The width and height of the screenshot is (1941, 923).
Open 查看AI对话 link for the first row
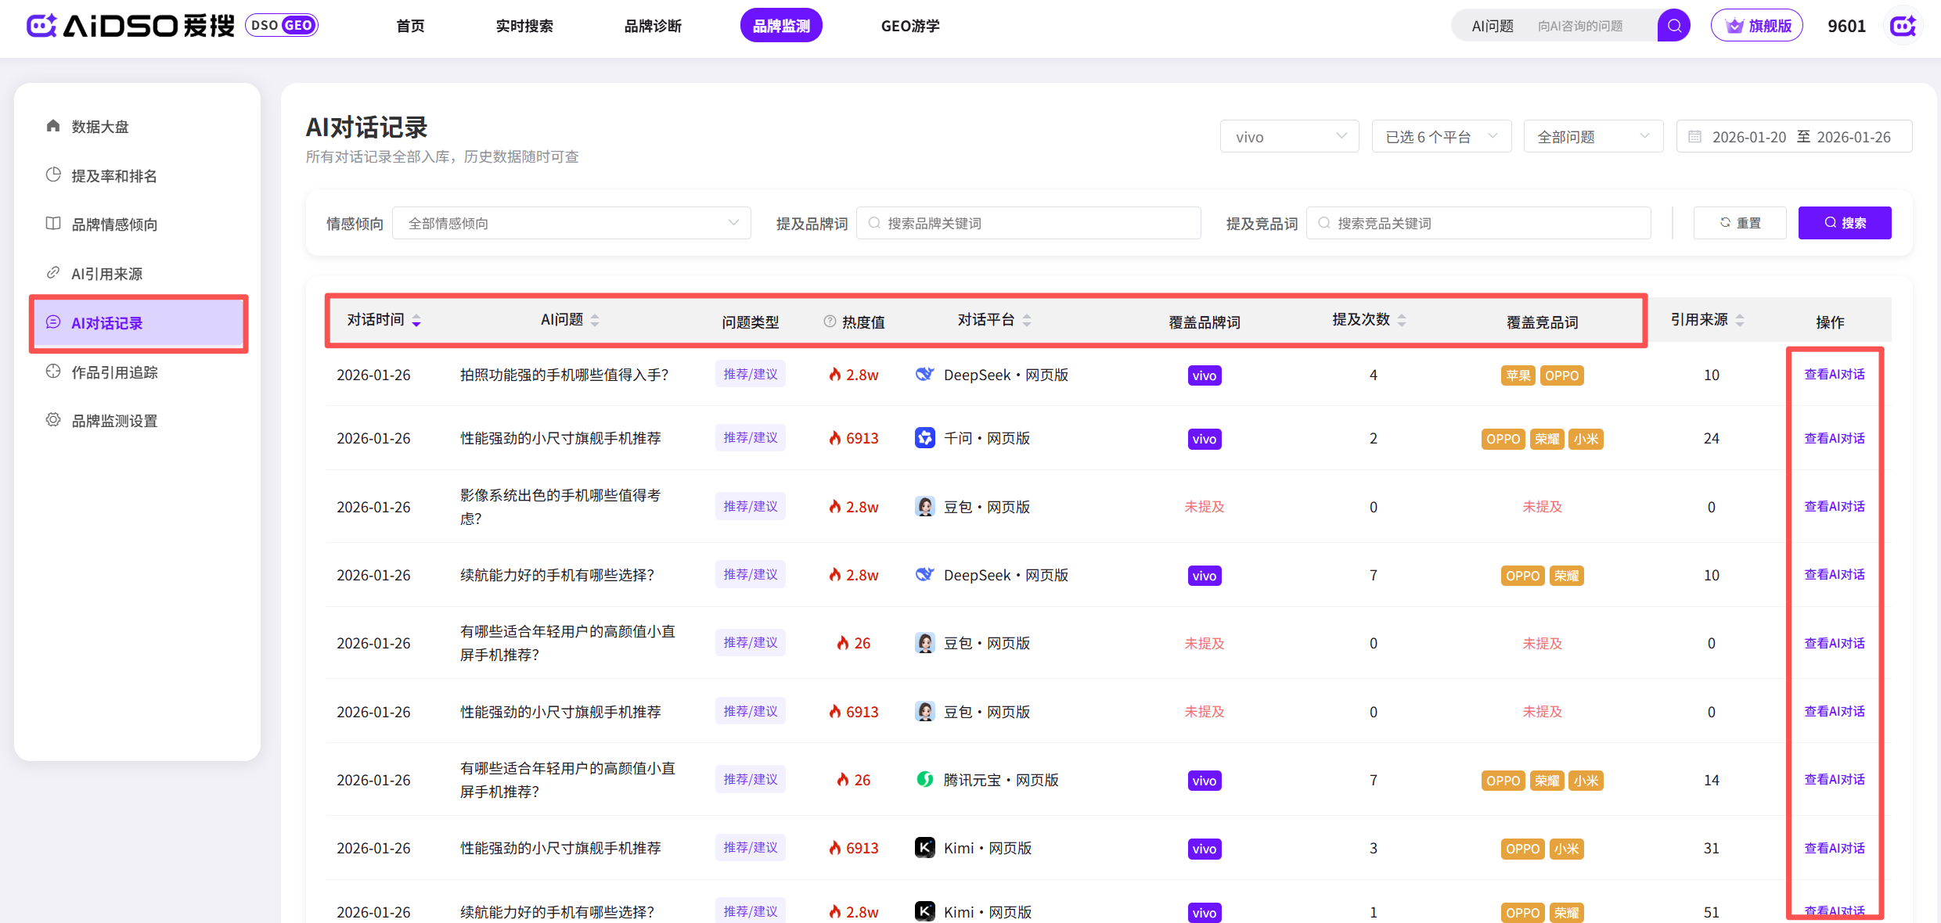(x=1834, y=375)
